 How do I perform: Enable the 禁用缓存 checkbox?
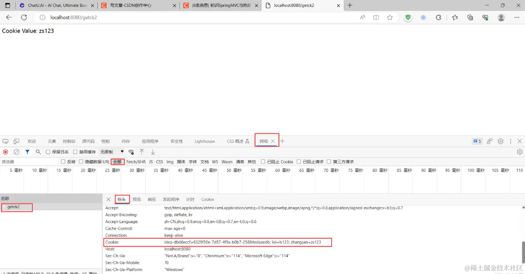point(75,152)
